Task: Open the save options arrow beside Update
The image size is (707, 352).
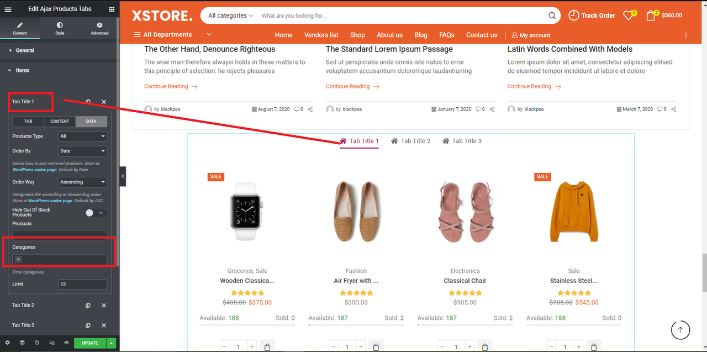Action: (x=112, y=343)
